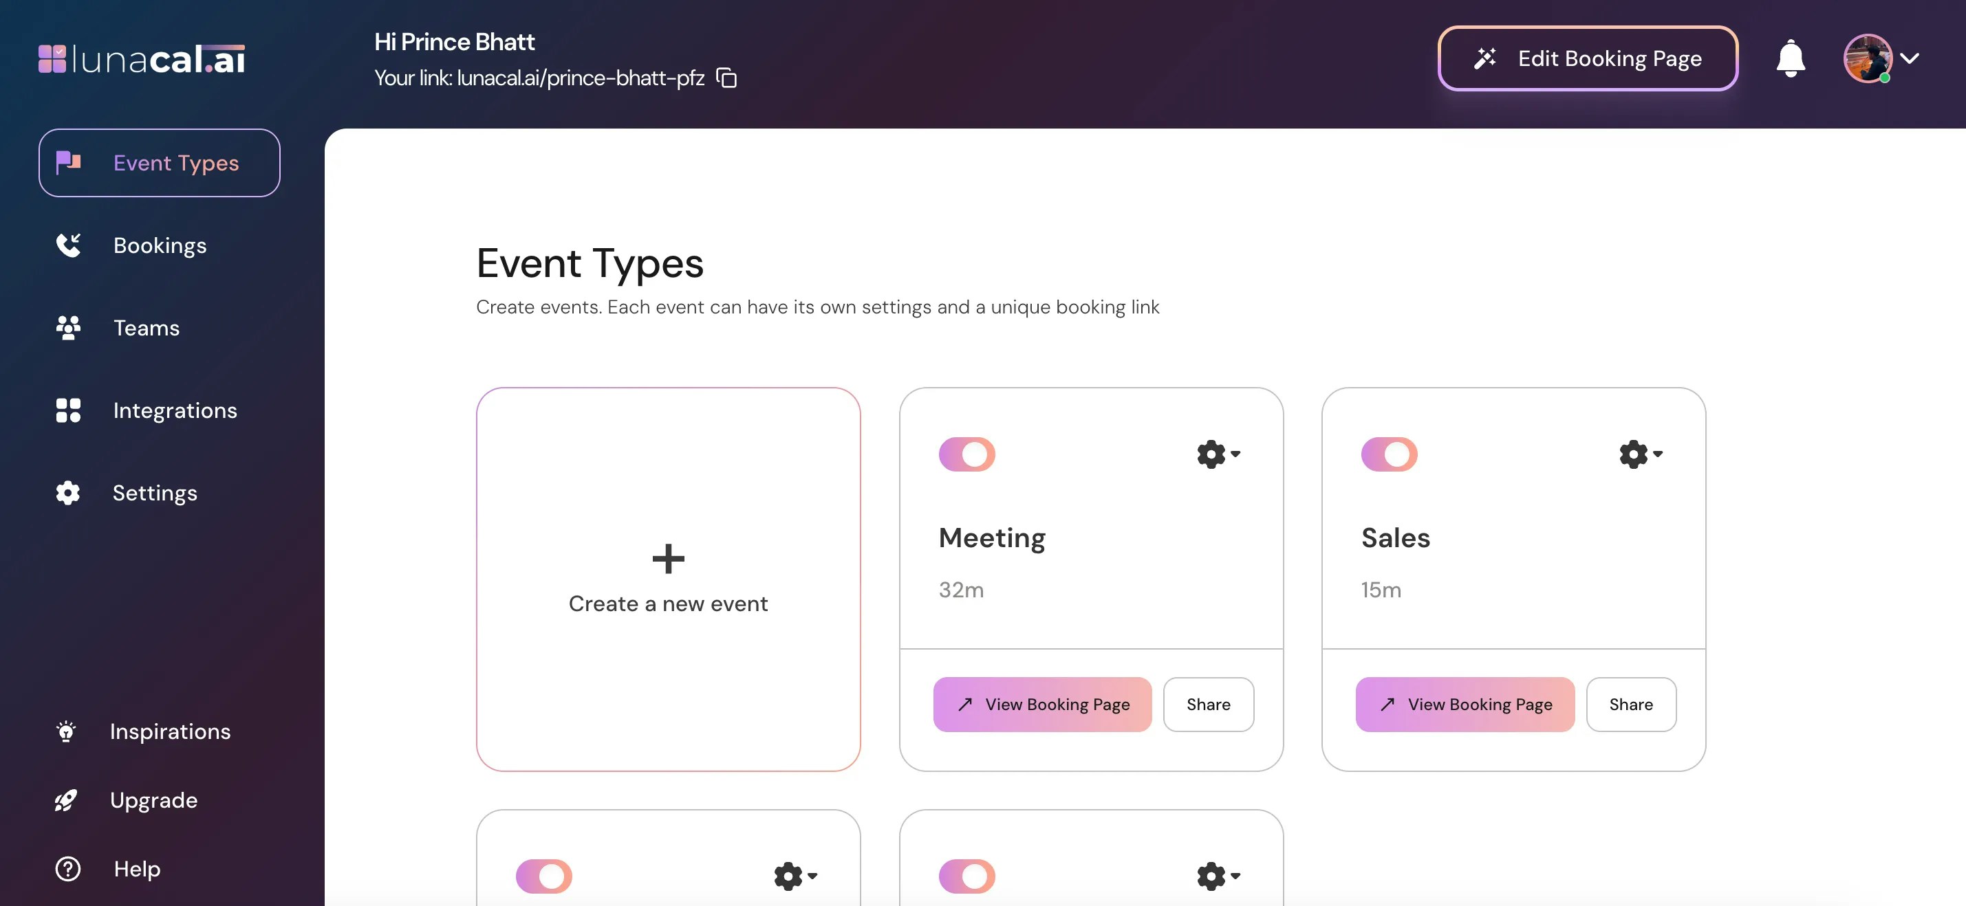Copy the lunacal booking link

click(726, 78)
